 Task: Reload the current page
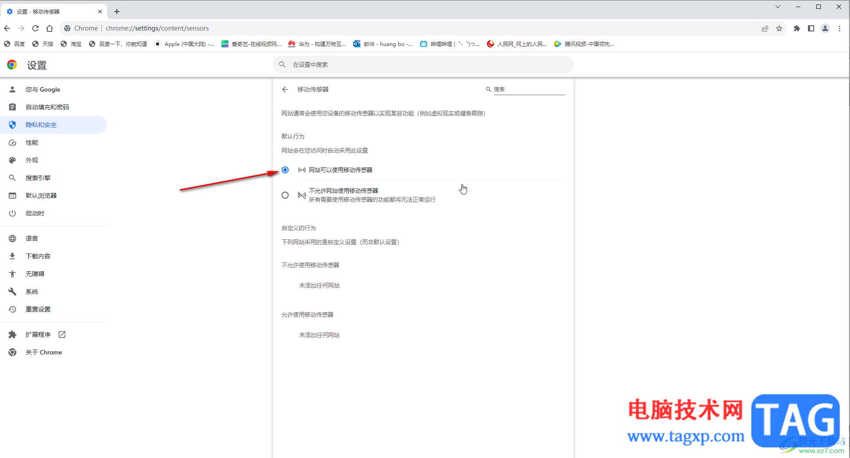[x=35, y=28]
